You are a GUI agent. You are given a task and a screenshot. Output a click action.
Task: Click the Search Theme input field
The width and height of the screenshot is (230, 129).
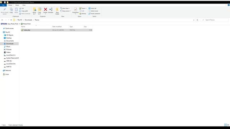pyautogui.click(x=215, y=20)
